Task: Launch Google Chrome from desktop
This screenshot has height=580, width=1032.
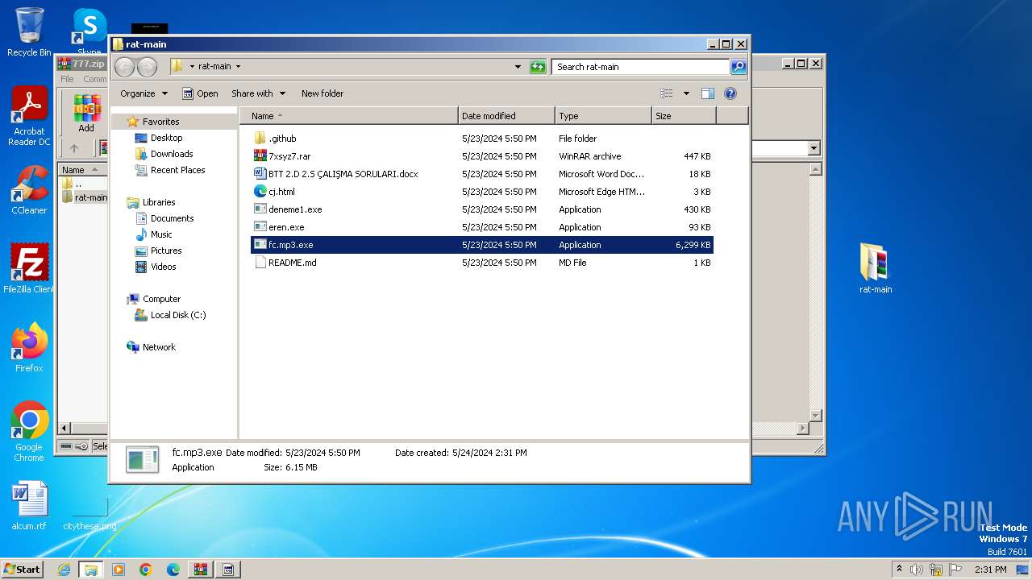Action: 29,432
